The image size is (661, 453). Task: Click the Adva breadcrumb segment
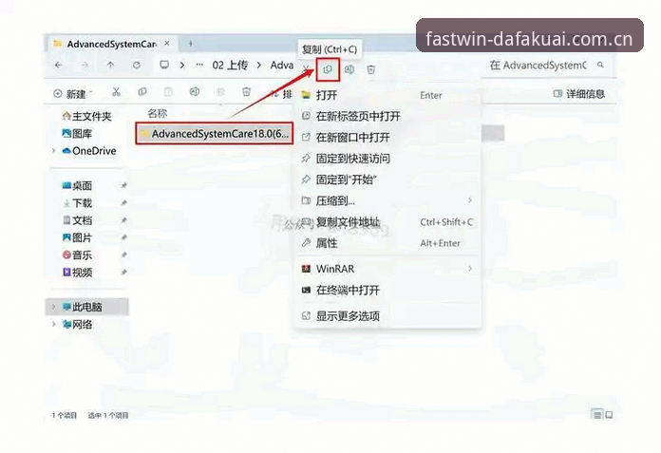pos(282,65)
